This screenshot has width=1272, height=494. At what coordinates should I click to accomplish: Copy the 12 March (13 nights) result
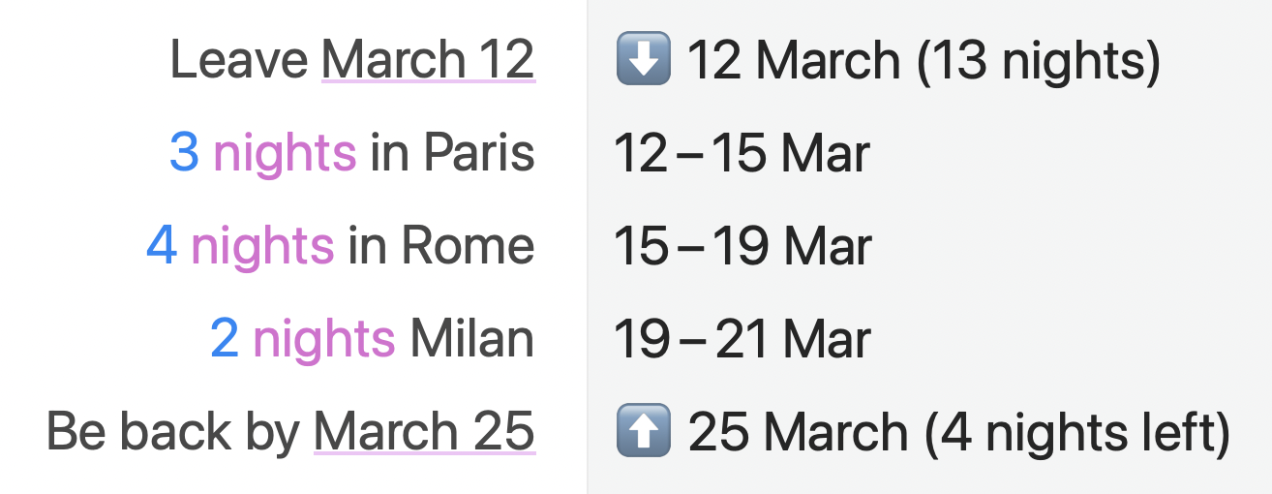924,61
